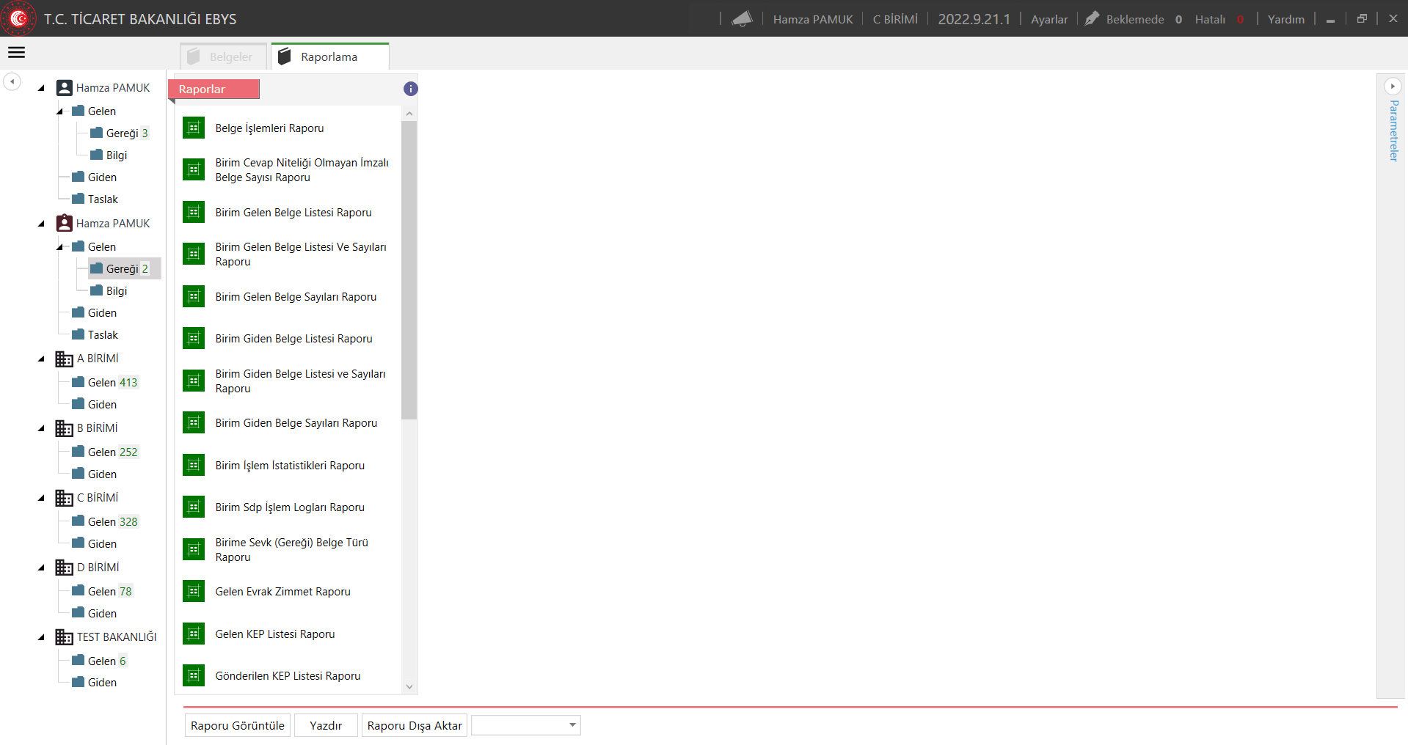Click the Gelen Evrak Zimmet Raporu icon
Viewport: 1408px width, 745px height.
194,591
